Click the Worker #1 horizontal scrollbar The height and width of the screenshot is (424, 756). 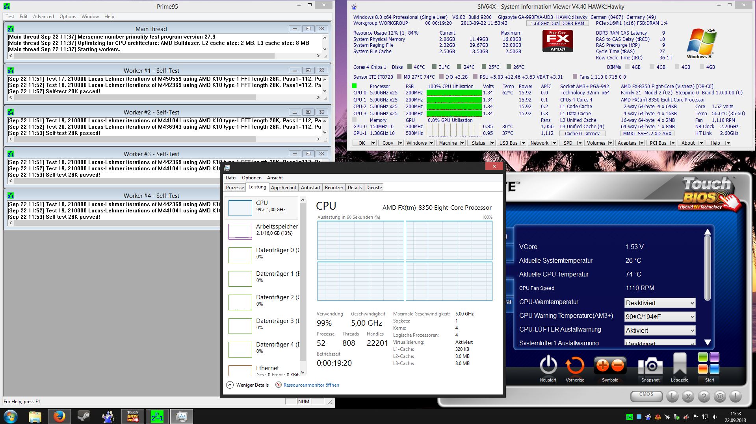point(165,97)
